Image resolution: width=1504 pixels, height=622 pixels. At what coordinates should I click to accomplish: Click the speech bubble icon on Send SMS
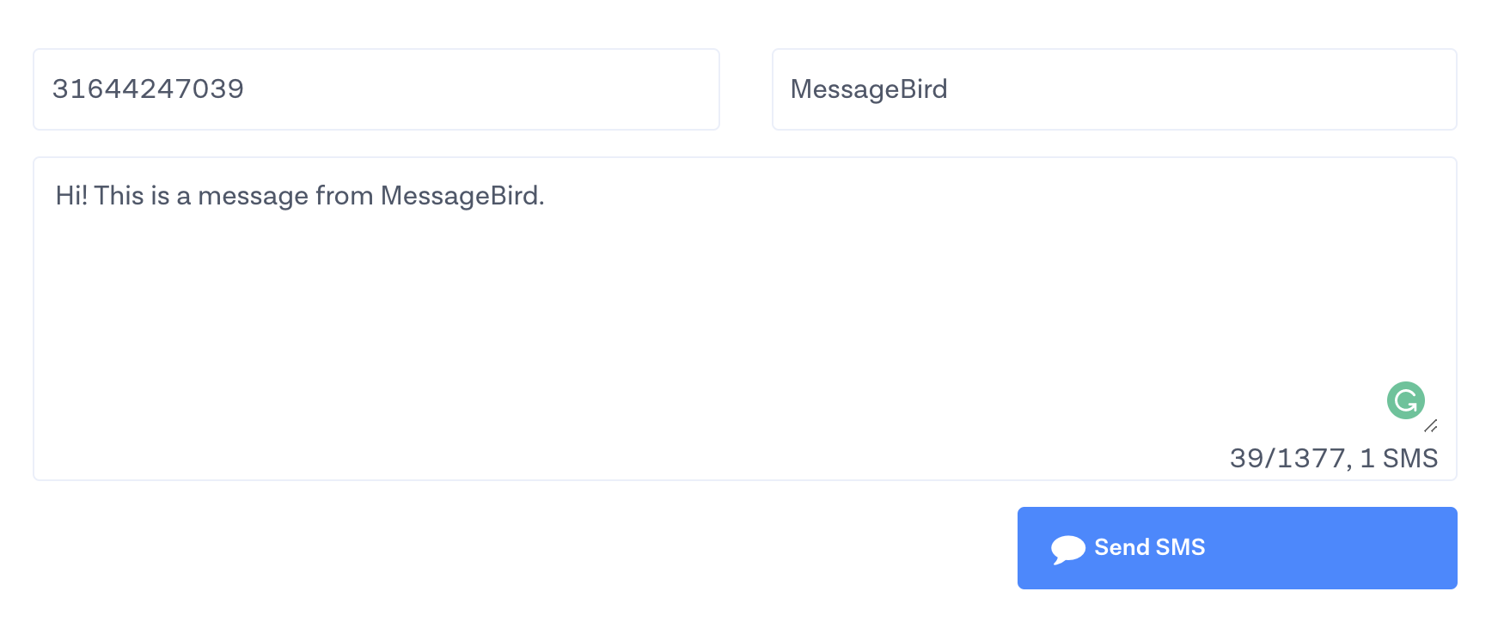point(1067,549)
